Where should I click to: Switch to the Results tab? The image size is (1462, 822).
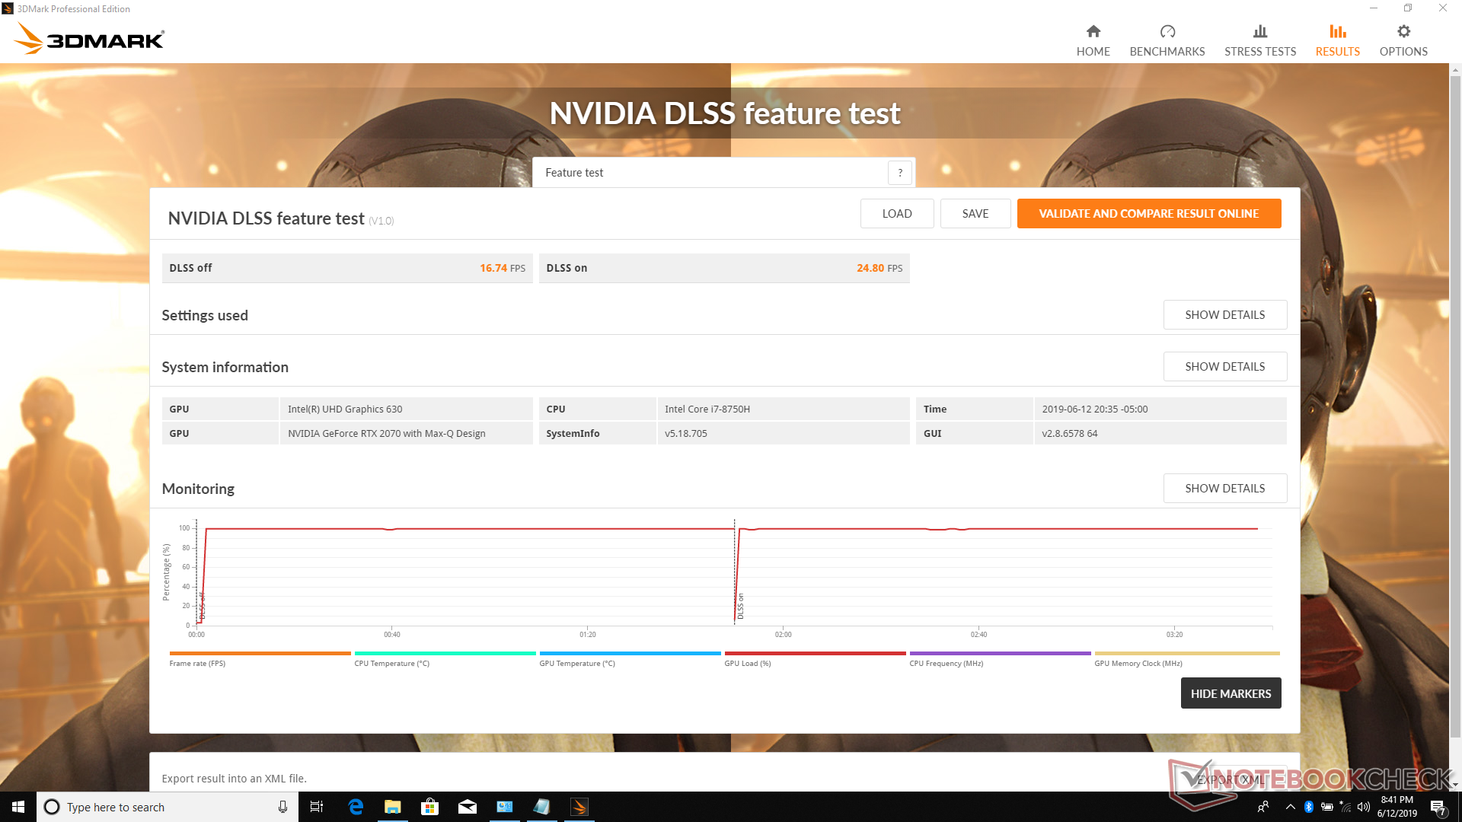(x=1336, y=40)
